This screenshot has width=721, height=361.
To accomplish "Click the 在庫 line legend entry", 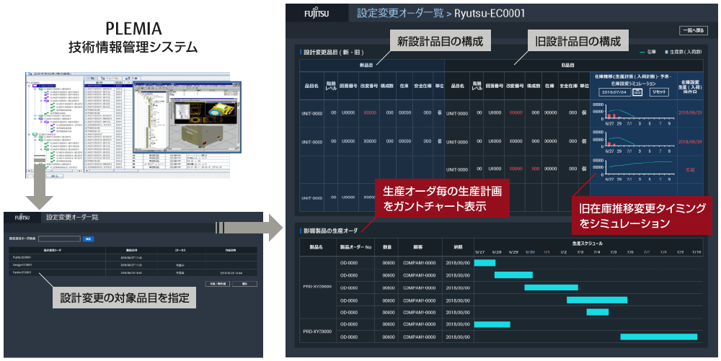I will [x=647, y=53].
